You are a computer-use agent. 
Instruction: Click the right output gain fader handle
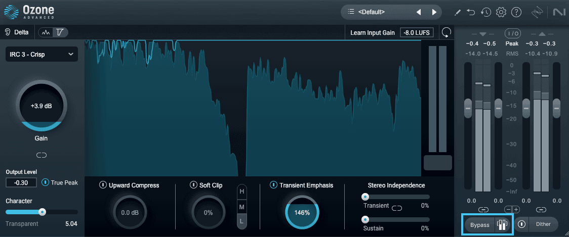pyautogui.click(x=556, y=108)
